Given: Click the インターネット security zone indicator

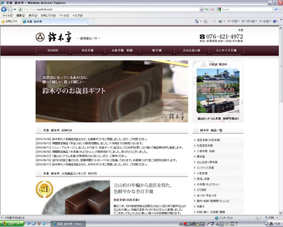Looking at the screenshot, I should pos(224,218).
